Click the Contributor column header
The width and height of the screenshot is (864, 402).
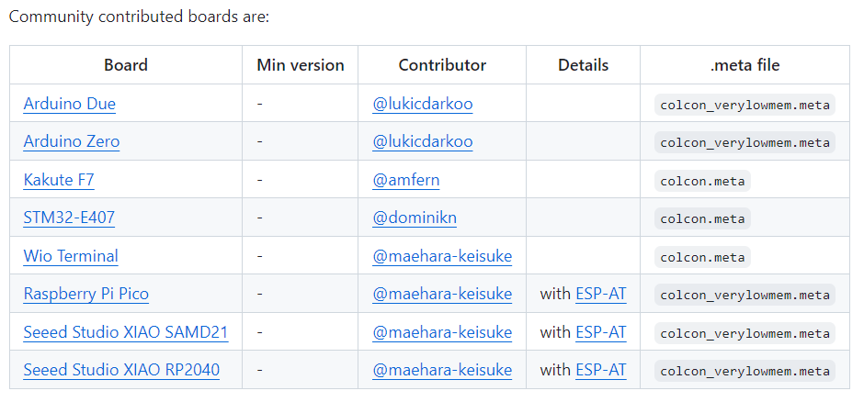442,65
